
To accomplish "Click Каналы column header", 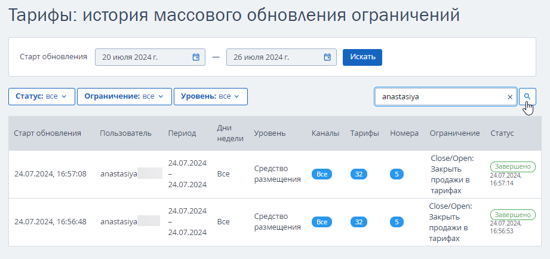I will [x=325, y=133].
